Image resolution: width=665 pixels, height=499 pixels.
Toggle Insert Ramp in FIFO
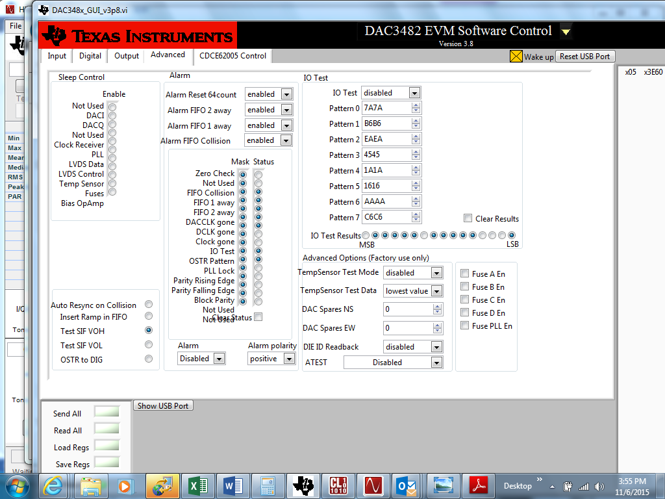[149, 316]
